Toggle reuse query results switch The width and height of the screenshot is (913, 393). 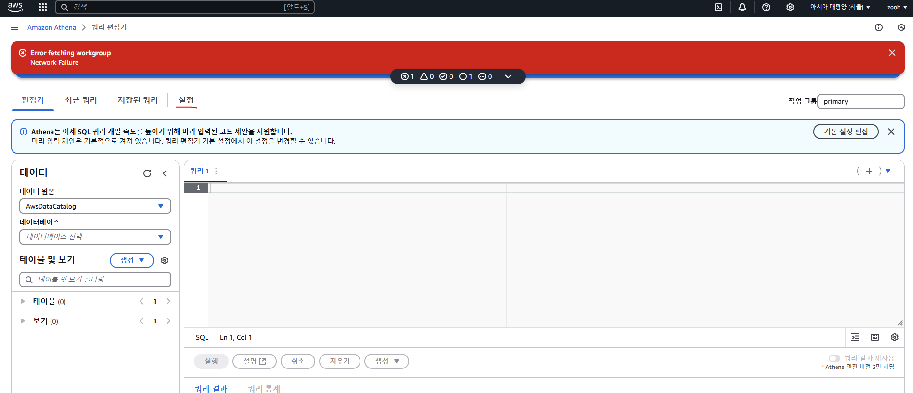coord(834,358)
